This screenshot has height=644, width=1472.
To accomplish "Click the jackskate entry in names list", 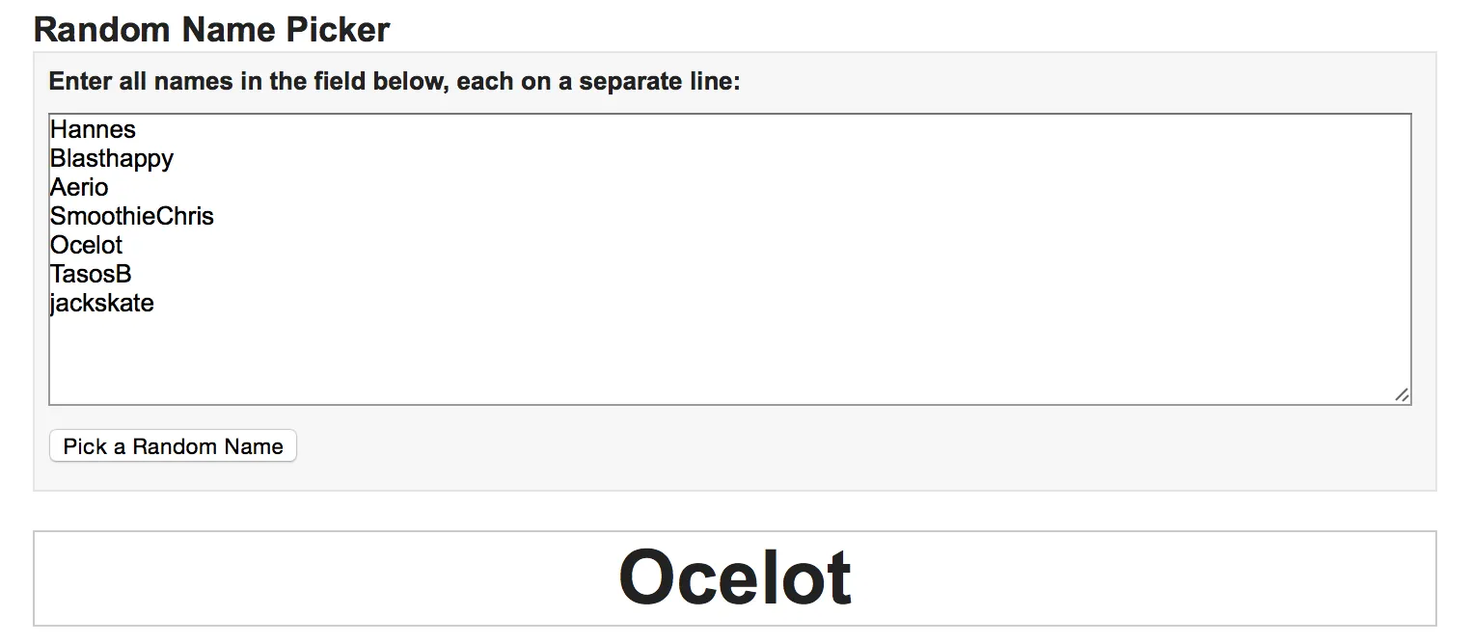I will [102, 303].
